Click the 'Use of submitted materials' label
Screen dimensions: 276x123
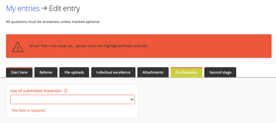coord(36,91)
